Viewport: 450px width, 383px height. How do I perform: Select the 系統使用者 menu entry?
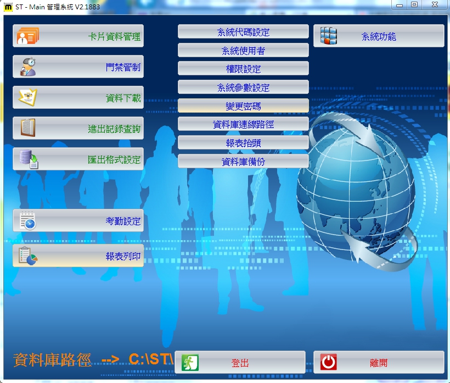tap(243, 51)
